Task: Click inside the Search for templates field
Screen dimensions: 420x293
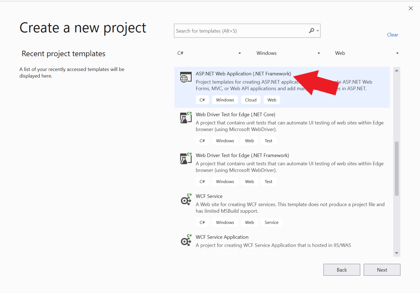Action: pyautogui.click(x=241, y=31)
